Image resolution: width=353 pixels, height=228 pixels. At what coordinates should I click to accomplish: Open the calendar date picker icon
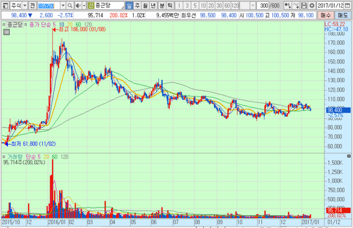[x=349, y=6]
